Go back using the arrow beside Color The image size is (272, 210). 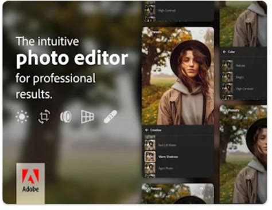[224, 51]
